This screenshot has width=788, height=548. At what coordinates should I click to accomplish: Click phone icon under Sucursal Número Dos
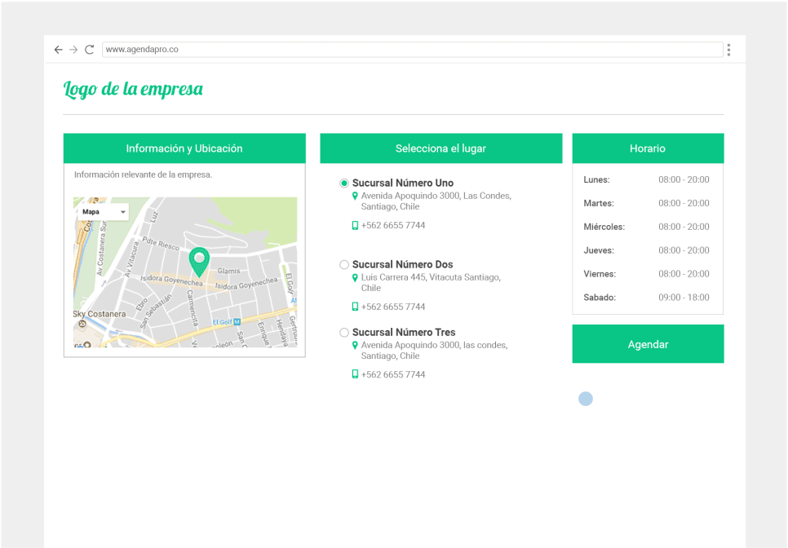coord(355,307)
